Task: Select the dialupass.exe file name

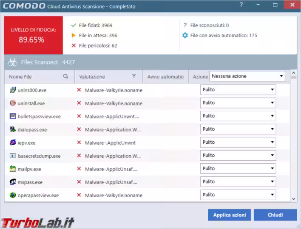Action: tap(32, 130)
